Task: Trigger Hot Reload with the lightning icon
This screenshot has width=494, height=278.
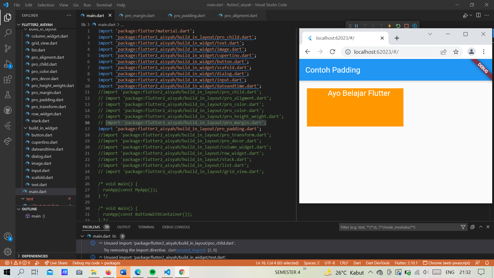Action: [389, 26]
